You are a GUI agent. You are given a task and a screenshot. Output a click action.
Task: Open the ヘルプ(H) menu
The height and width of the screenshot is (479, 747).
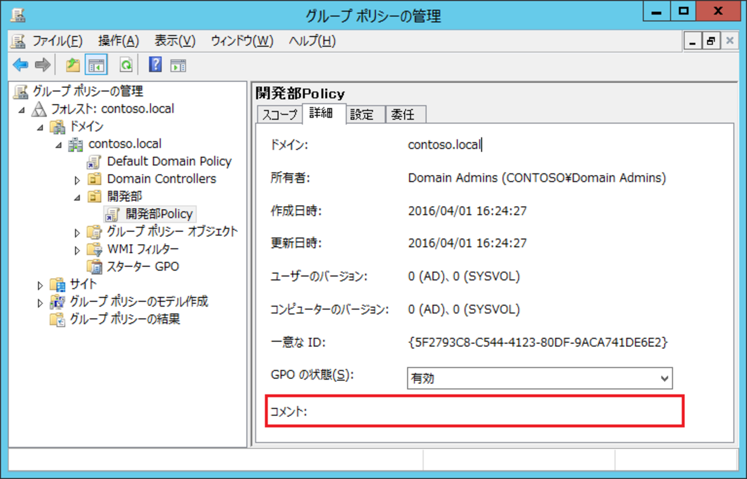(x=312, y=41)
